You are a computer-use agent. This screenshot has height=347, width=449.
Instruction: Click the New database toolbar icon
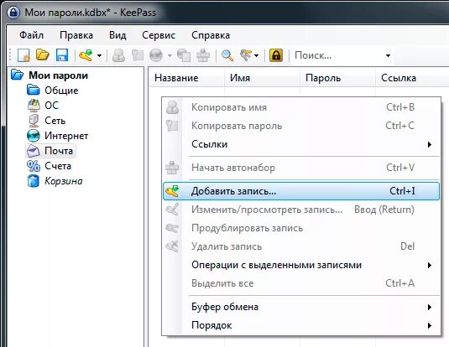click(x=23, y=55)
